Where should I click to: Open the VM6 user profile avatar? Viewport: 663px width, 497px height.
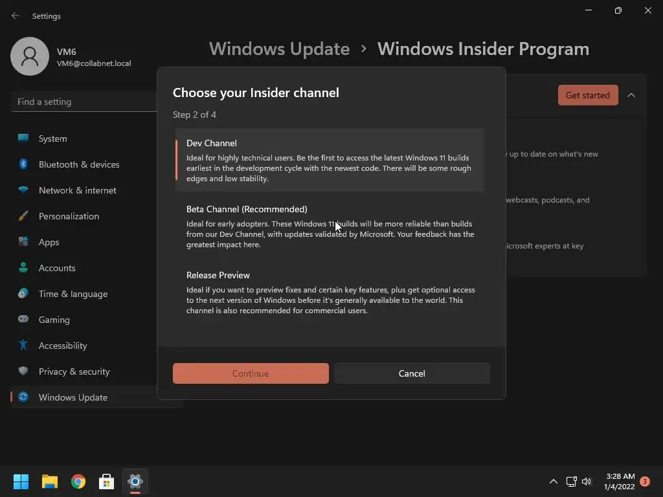point(30,56)
